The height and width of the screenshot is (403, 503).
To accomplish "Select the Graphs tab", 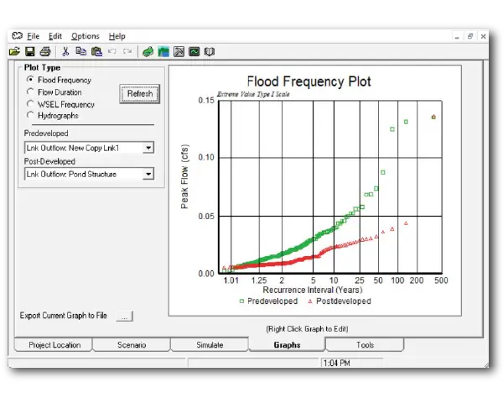I will tap(287, 344).
